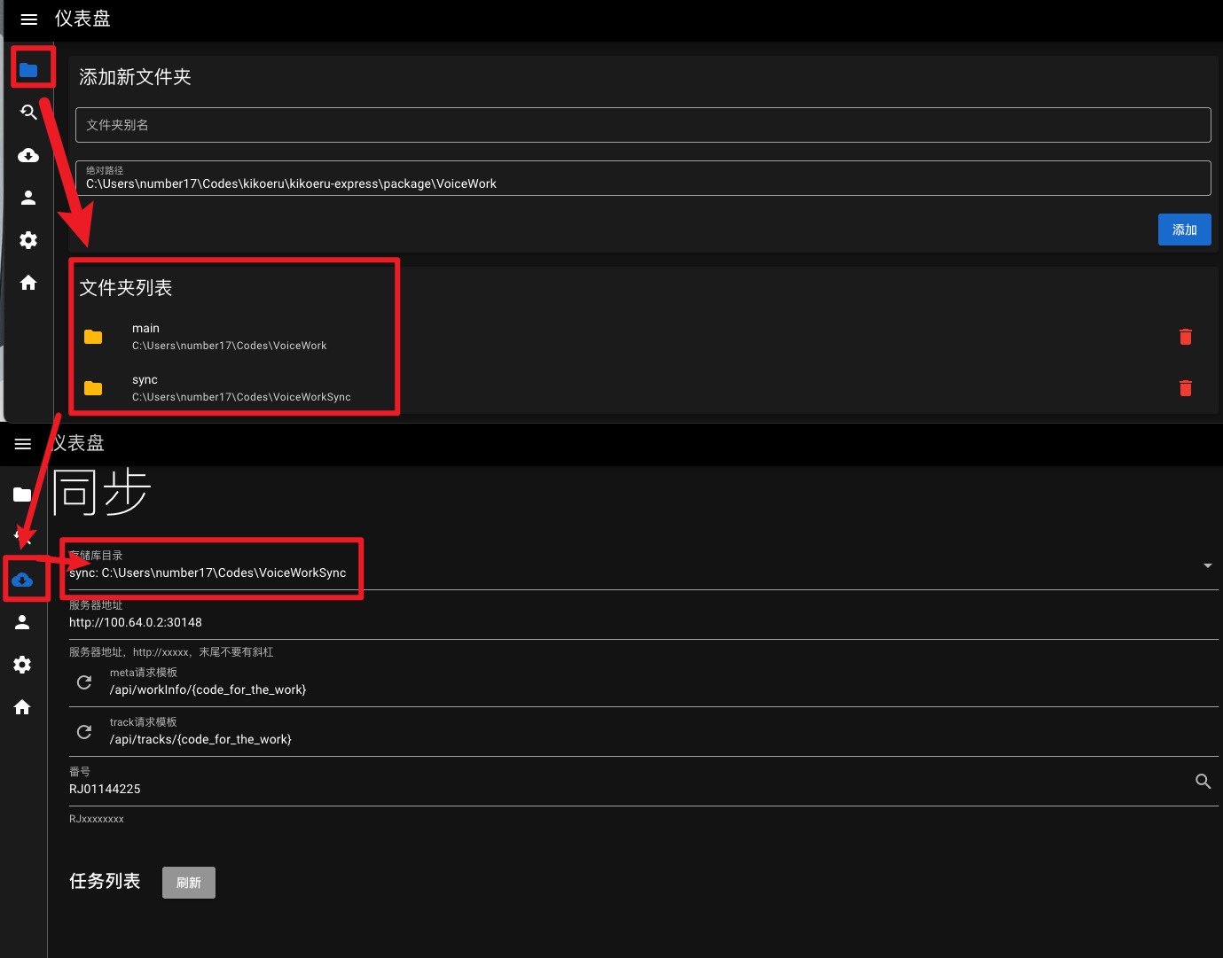The height and width of the screenshot is (958, 1223).
Task: Select the search icon in the sidebar
Action: 28,113
